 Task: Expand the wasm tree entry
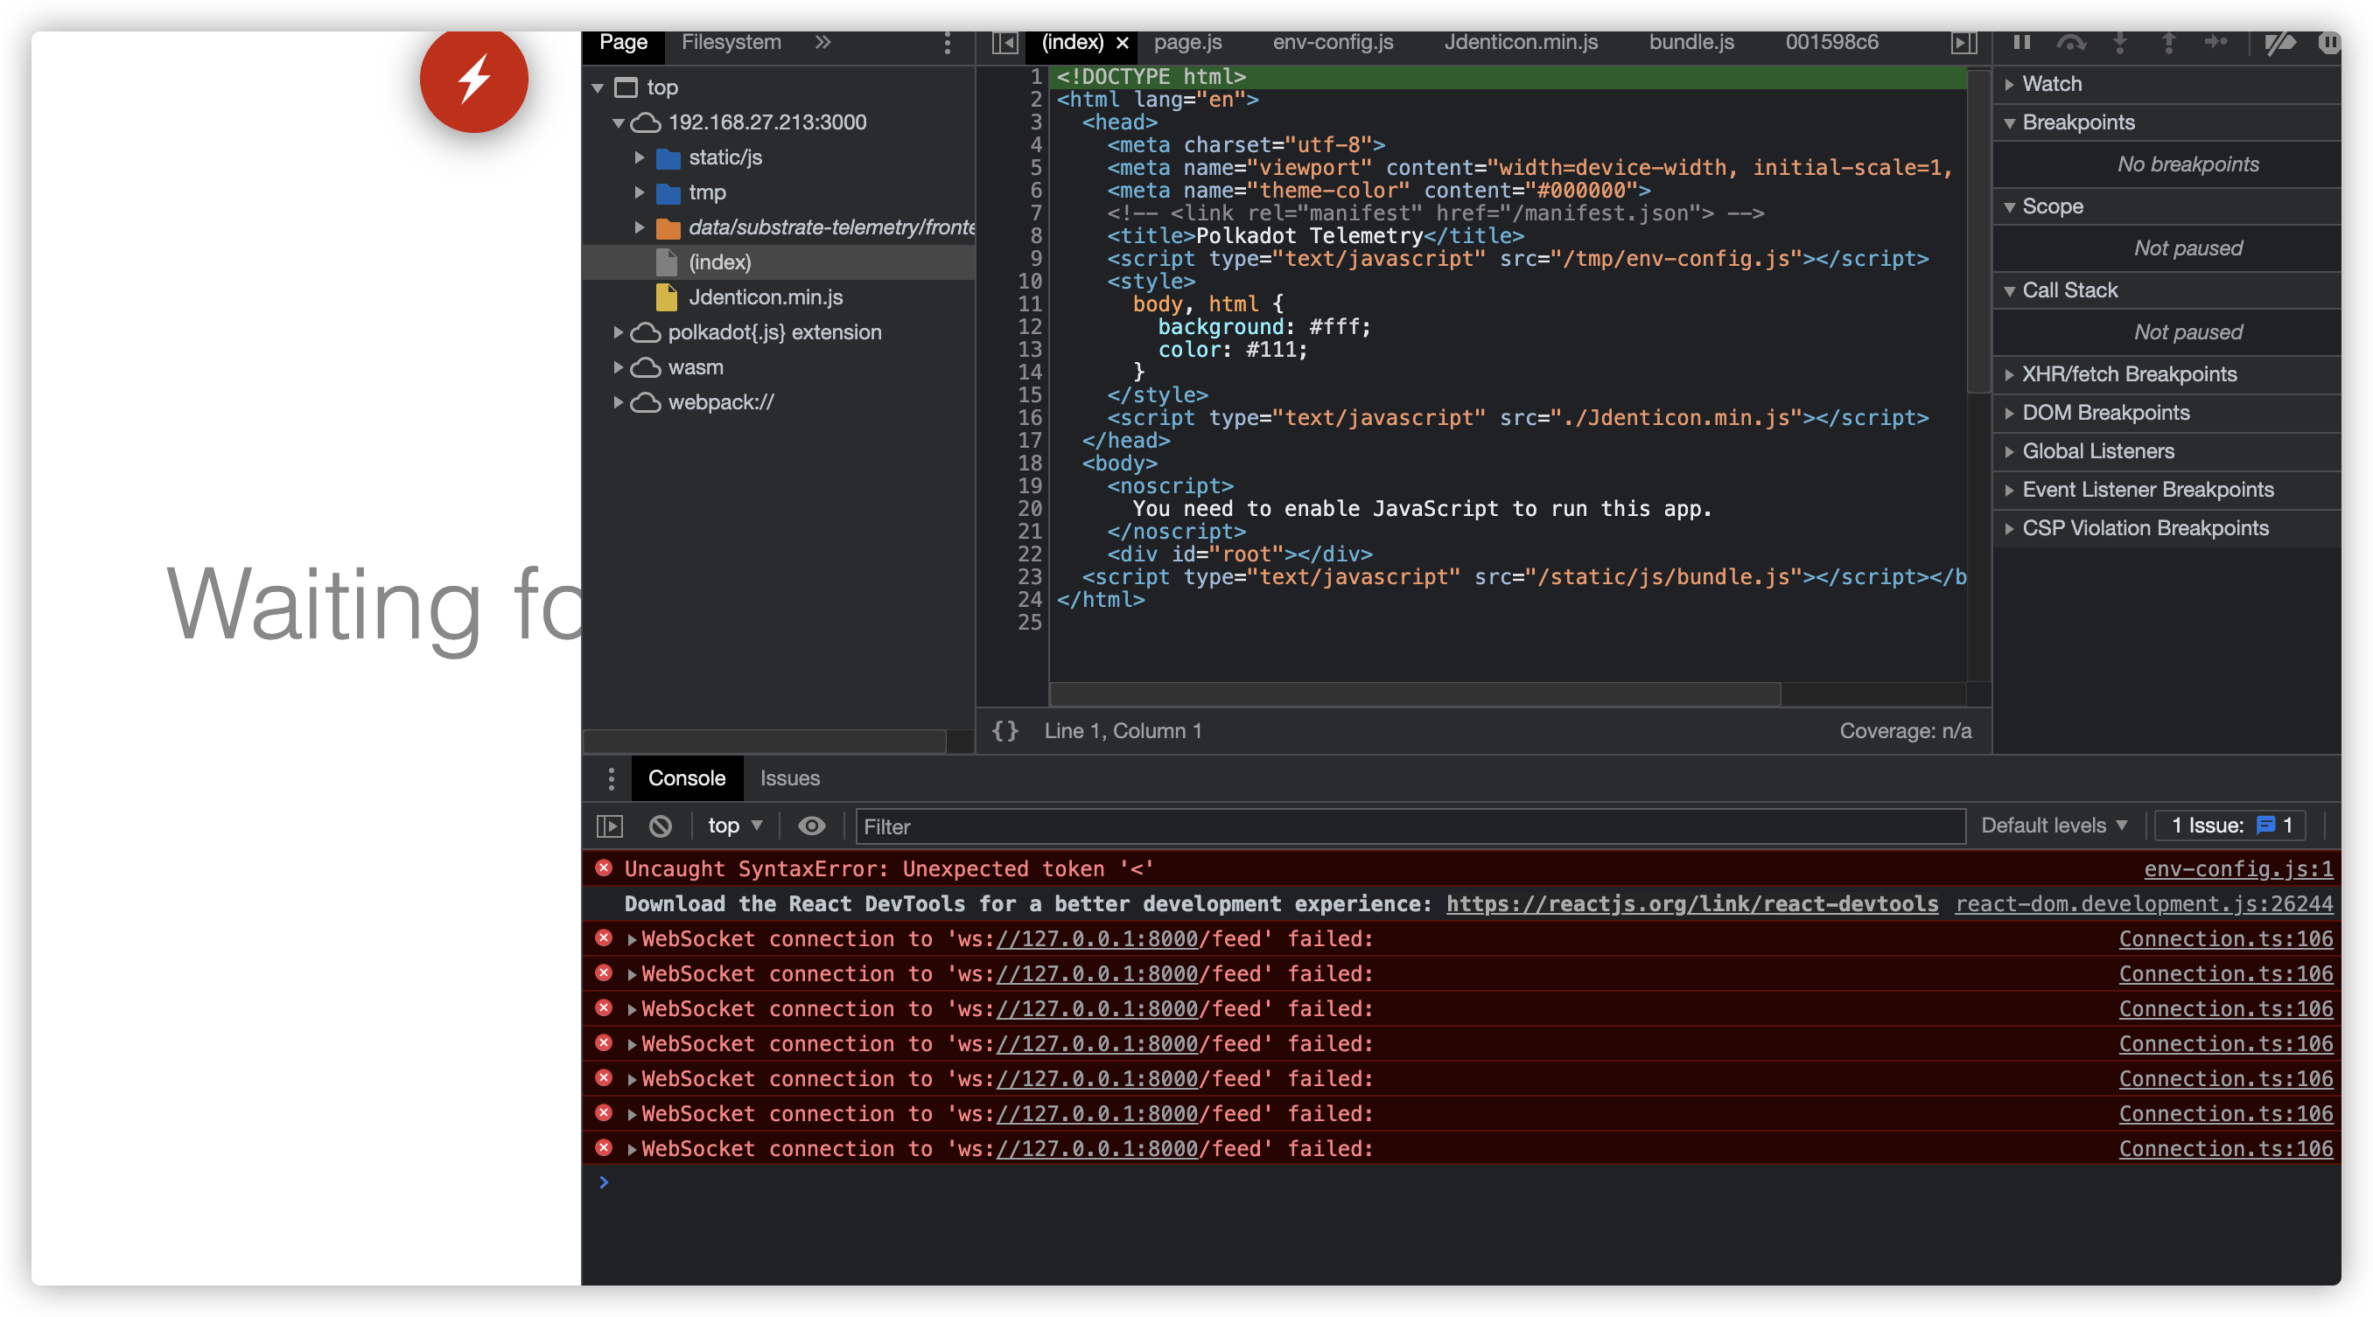pyautogui.click(x=619, y=366)
